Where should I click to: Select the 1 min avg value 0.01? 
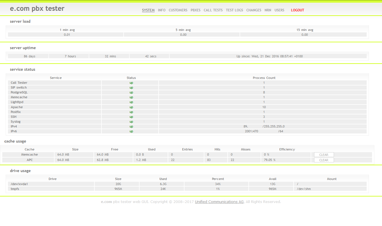(x=67, y=35)
